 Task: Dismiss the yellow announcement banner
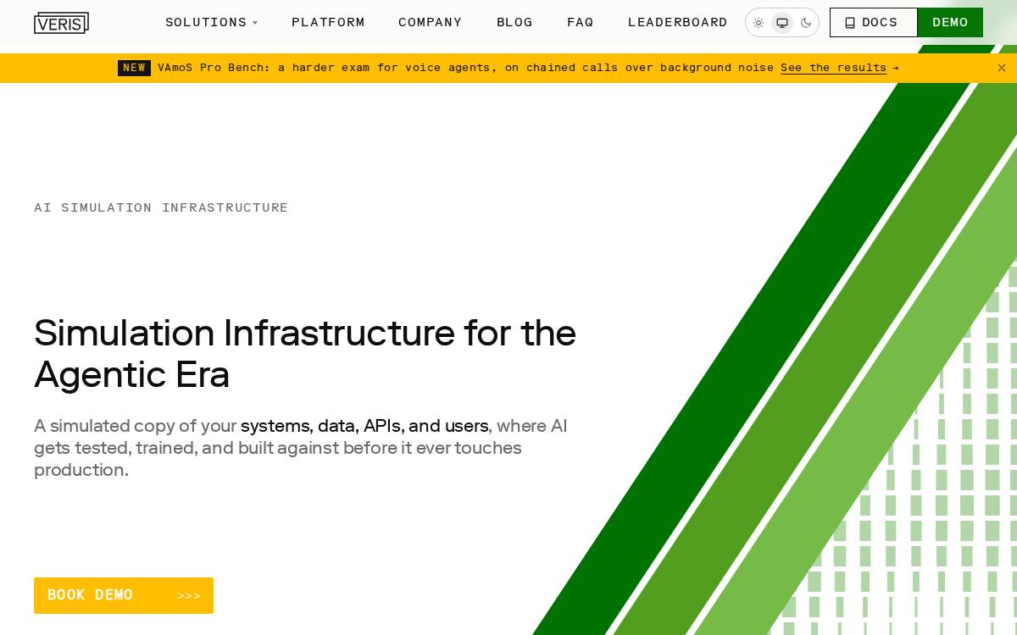[x=1002, y=68]
